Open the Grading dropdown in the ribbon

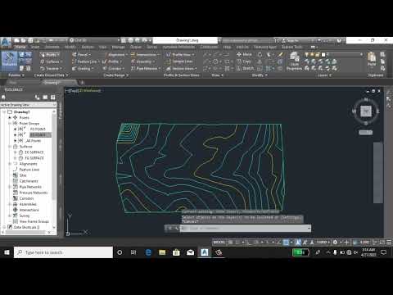click(82, 69)
